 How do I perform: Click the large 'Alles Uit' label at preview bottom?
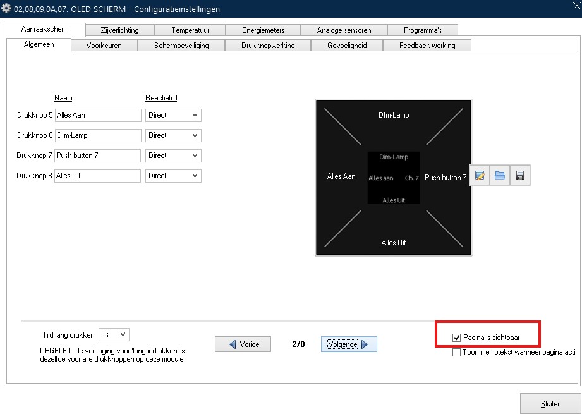[394, 243]
